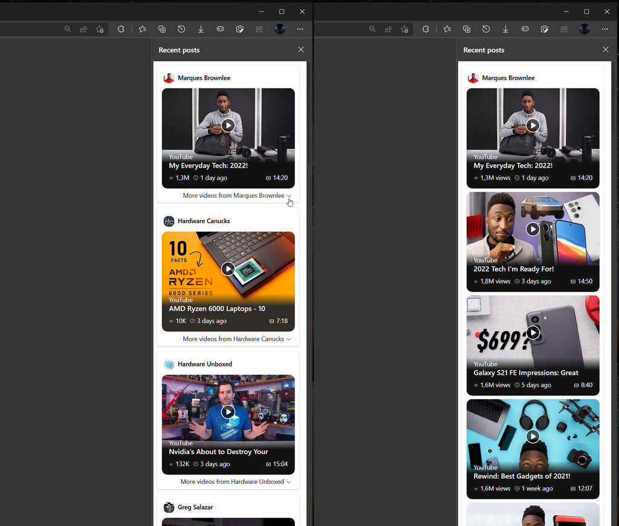Play the AMD Ryzen 6000 Laptops video

[228, 268]
